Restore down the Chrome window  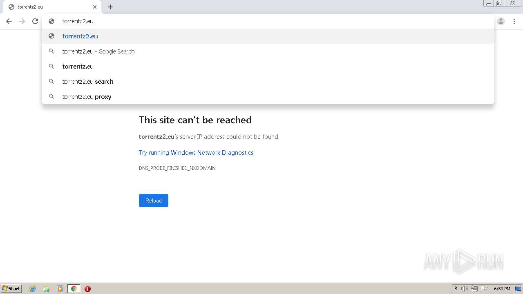(498, 4)
